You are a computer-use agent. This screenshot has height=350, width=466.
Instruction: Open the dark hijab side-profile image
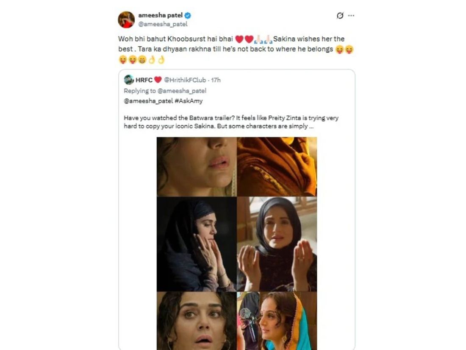(x=197, y=244)
